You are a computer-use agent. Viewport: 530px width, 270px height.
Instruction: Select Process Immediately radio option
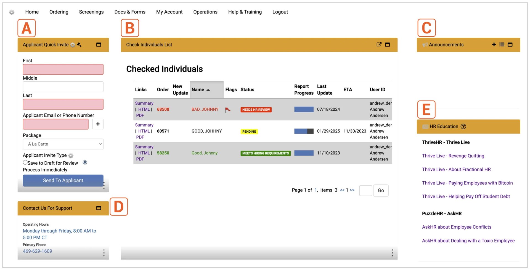(x=85, y=162)
